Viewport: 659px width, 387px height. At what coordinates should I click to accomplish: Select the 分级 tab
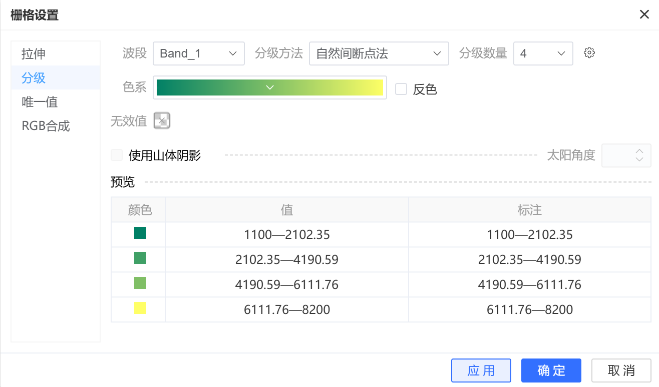pyautogui.click(x=34, y=78)
